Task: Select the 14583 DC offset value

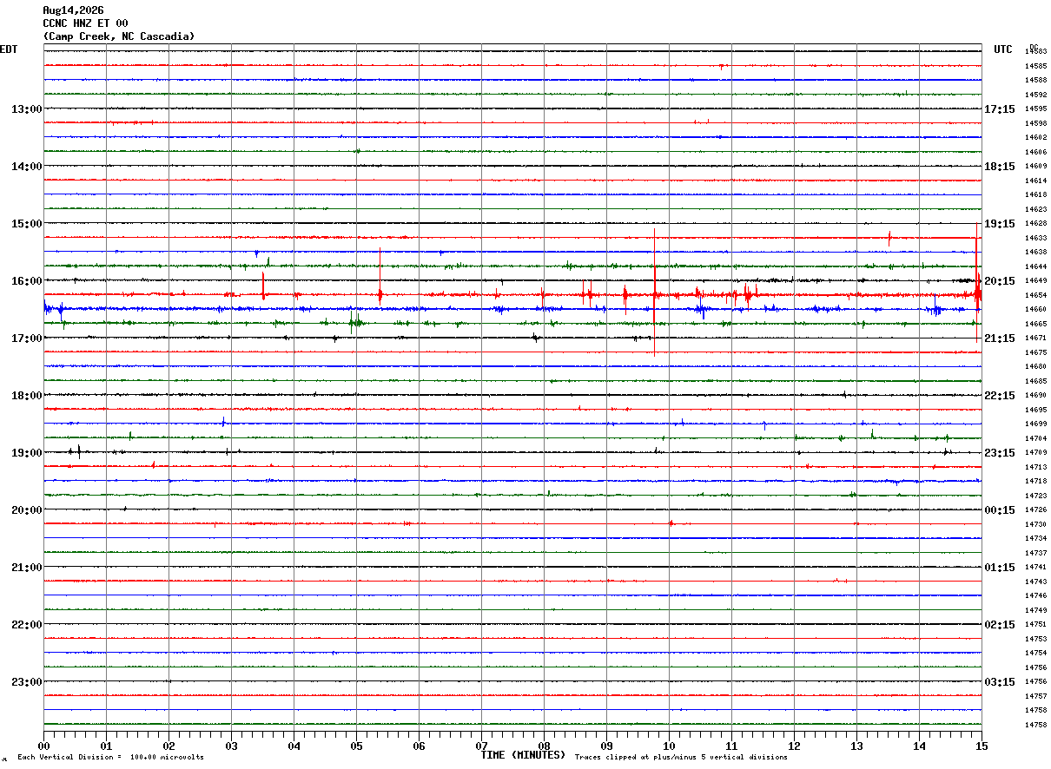Action: click(x=1035, y=52)
